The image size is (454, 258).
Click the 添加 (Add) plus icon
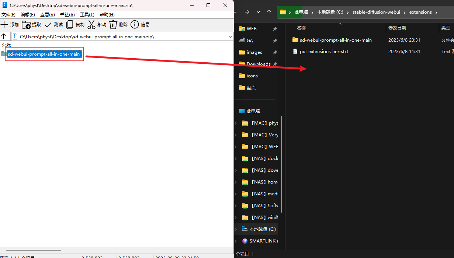pos(4,25)
